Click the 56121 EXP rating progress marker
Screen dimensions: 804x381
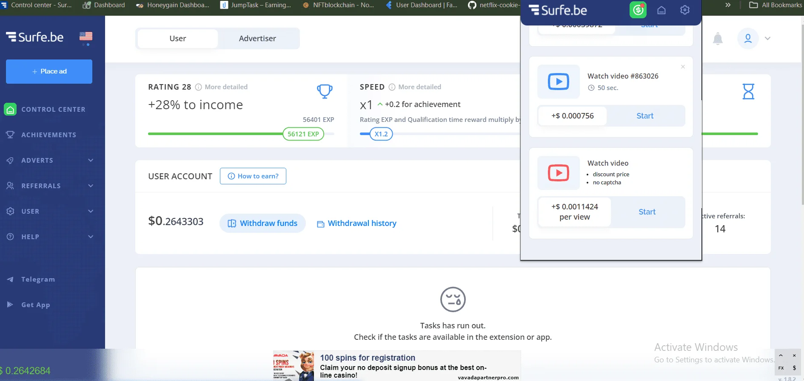[x=303, y=134]
